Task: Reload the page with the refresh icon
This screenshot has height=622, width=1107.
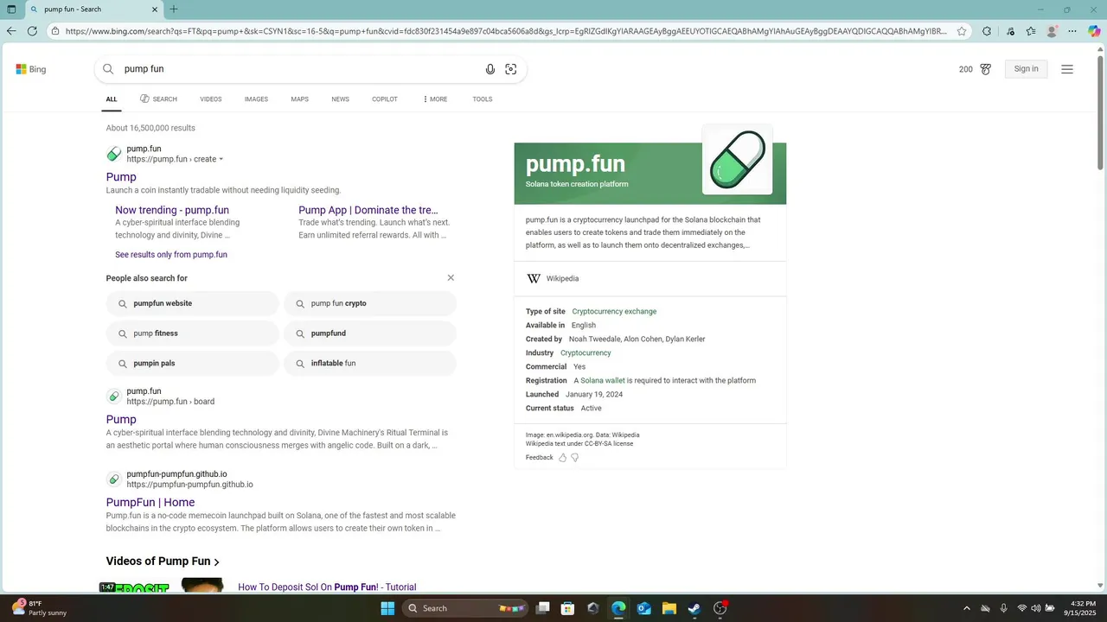Action: pyautogui.click(x=32, y=31)
